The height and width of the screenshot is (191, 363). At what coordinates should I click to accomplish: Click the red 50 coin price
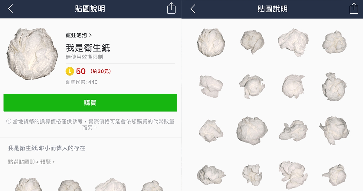coord(81,71)
